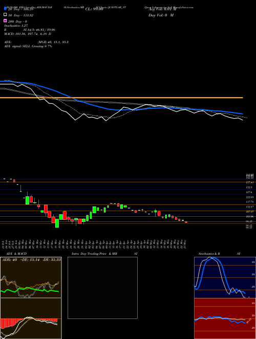
Task: Select the '200 Day = 0' text
Action: click(18, 22)
